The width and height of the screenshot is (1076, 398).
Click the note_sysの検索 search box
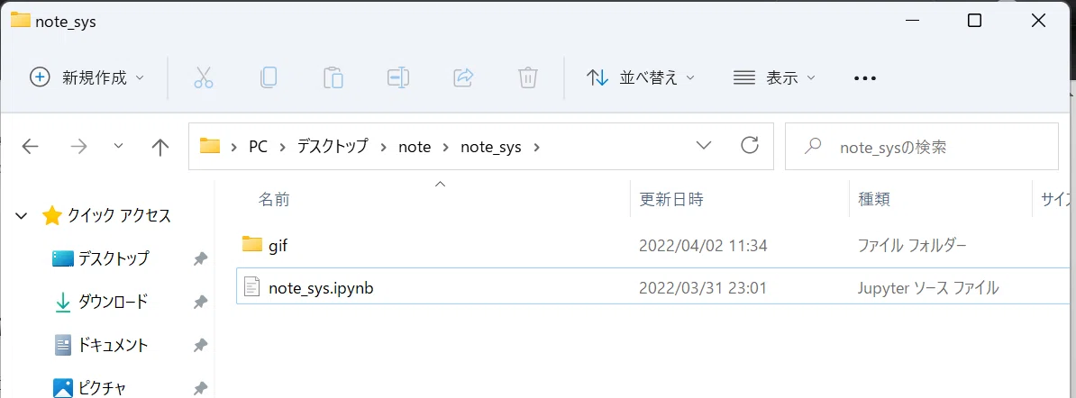pos(922,146)
